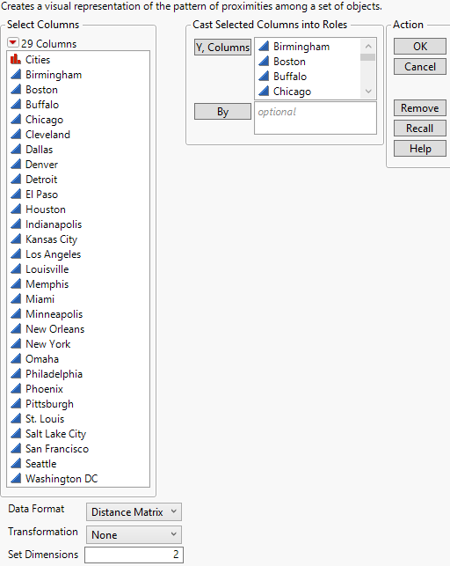This screenshot has width=450, height=566.
Task: Click the Y, Columns list scrollbar thumb
Action: [x=368, y=57]
